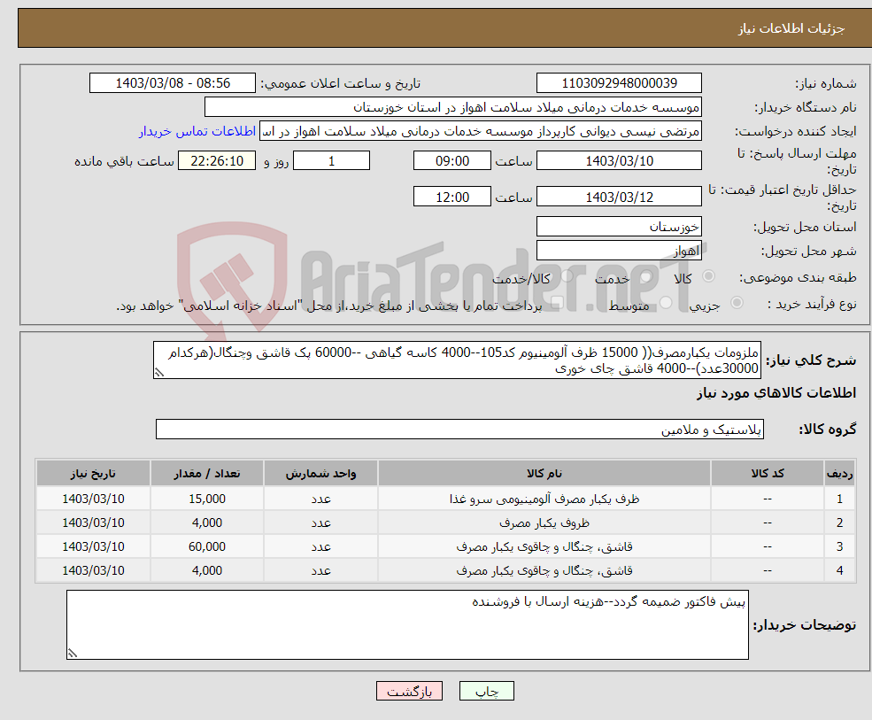Image resolution: width=872 pixels, height=720 pixels.
Task: Click the اطلاعات کالاهای مورد نیاز section title
Action: coord(776,393)
